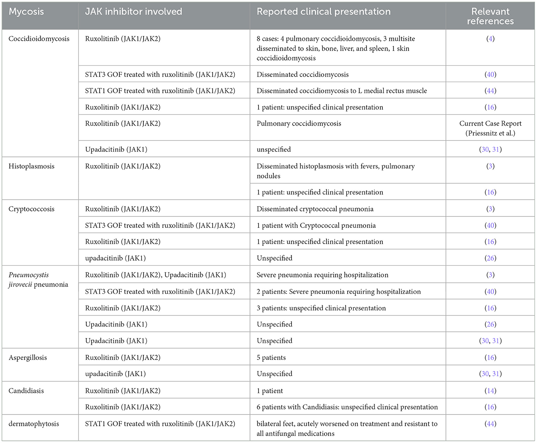Open reference 16 in Histoplasmosis unspecified row

491,192
